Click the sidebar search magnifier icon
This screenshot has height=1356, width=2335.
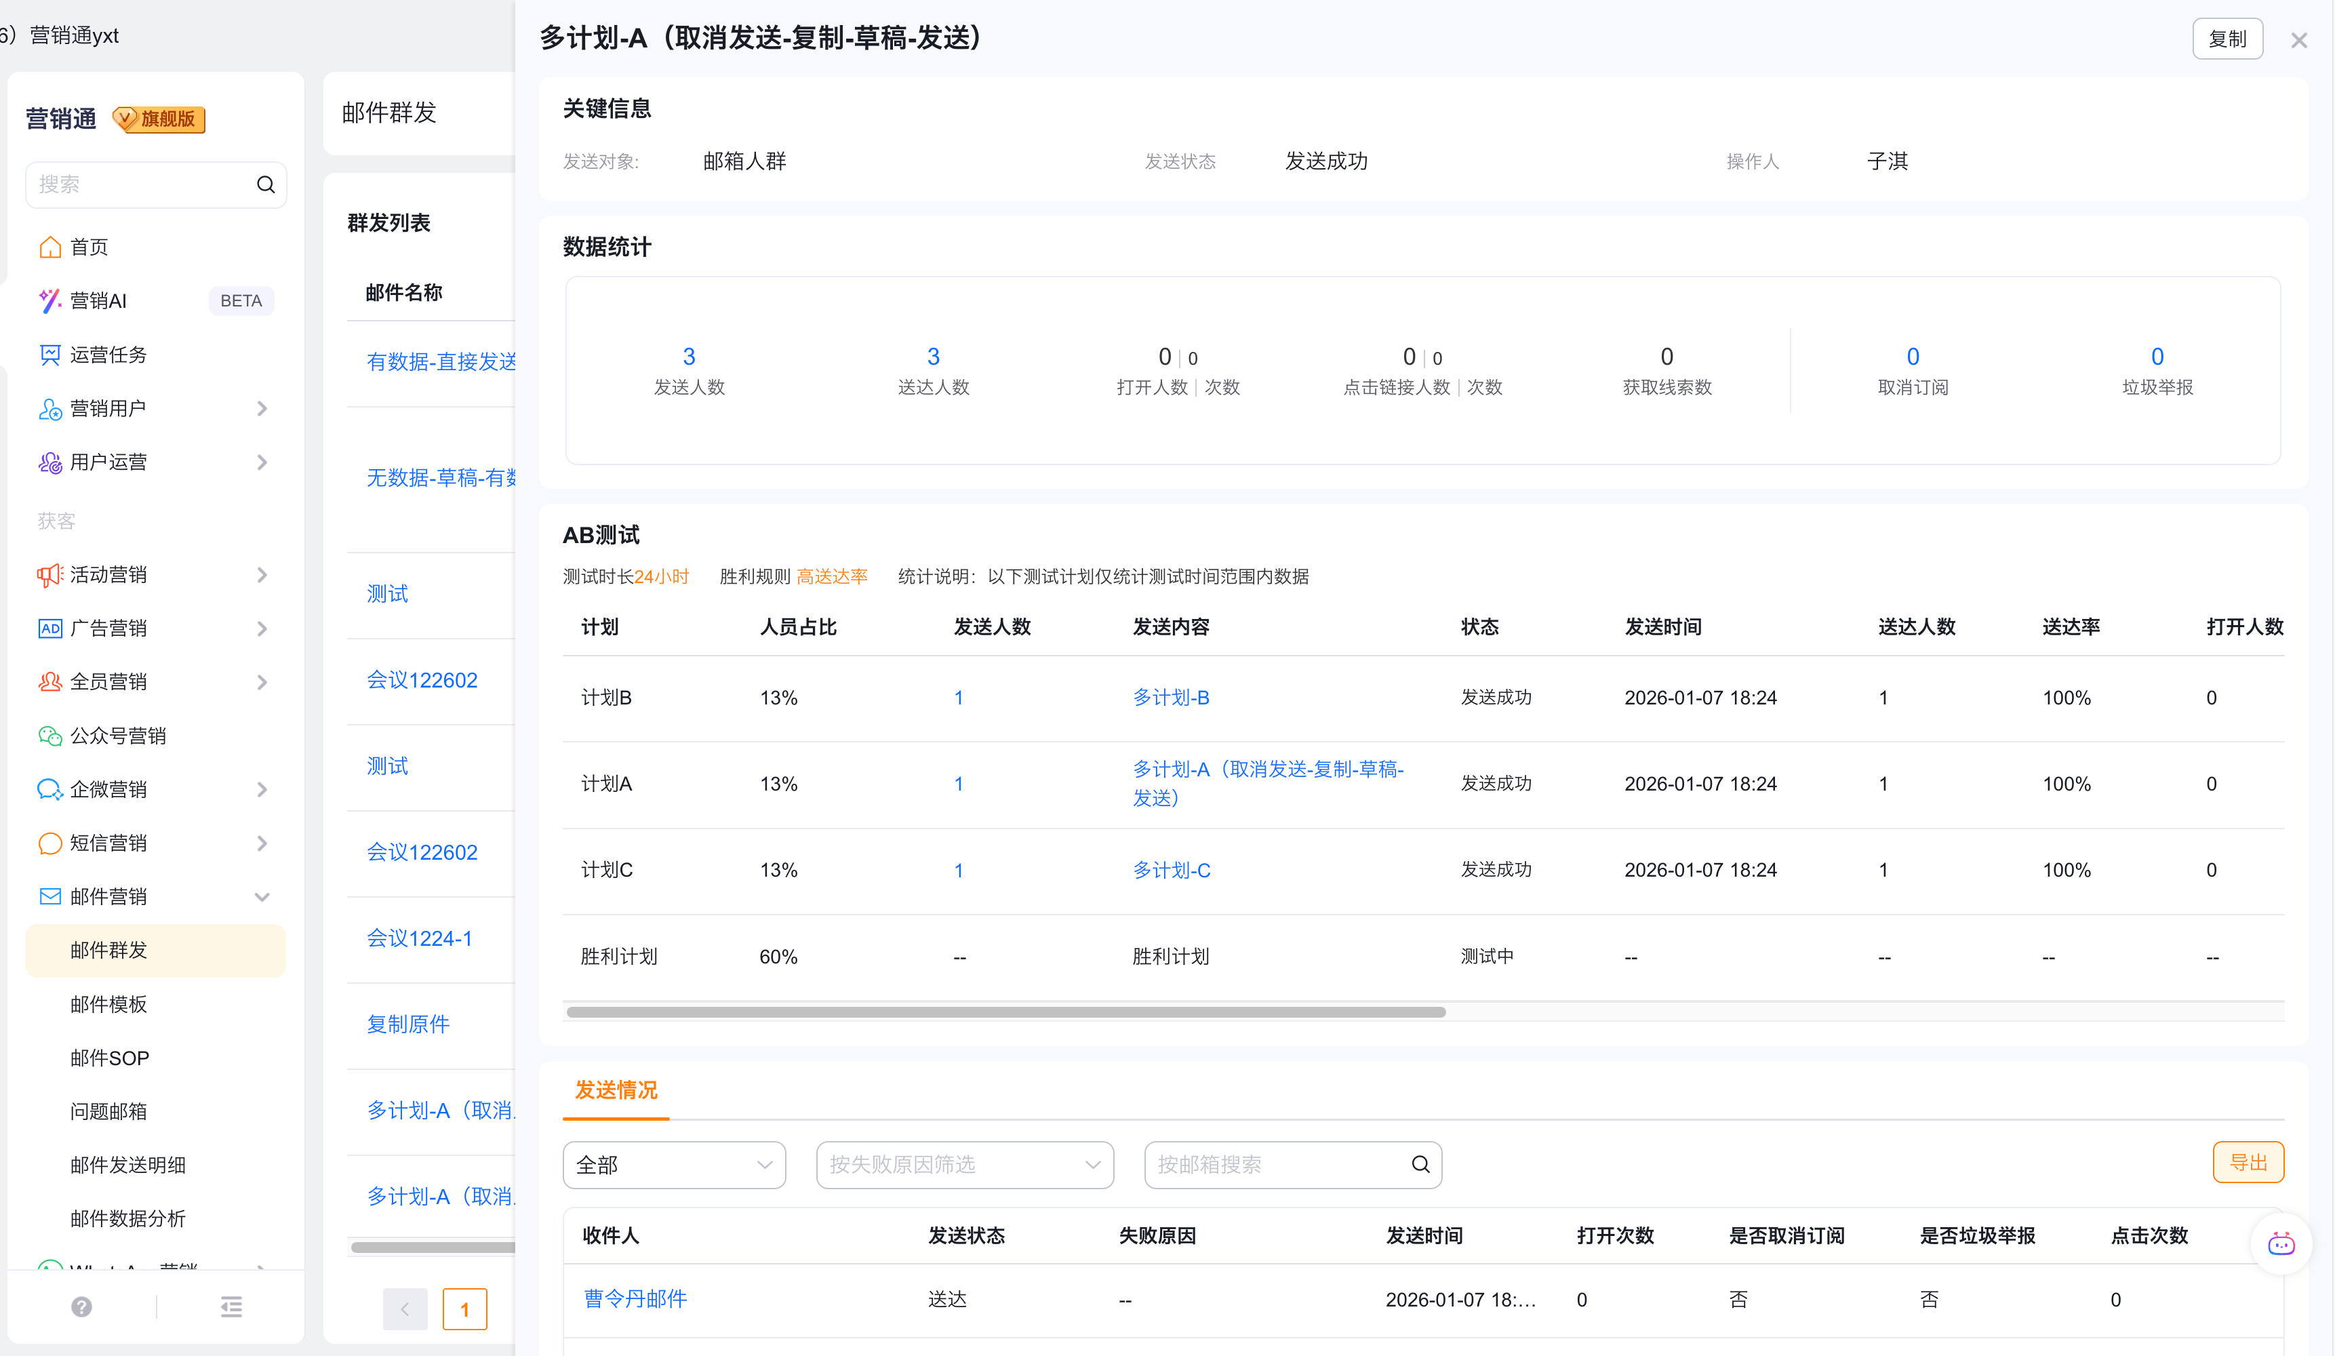click(x=266, y=184)
